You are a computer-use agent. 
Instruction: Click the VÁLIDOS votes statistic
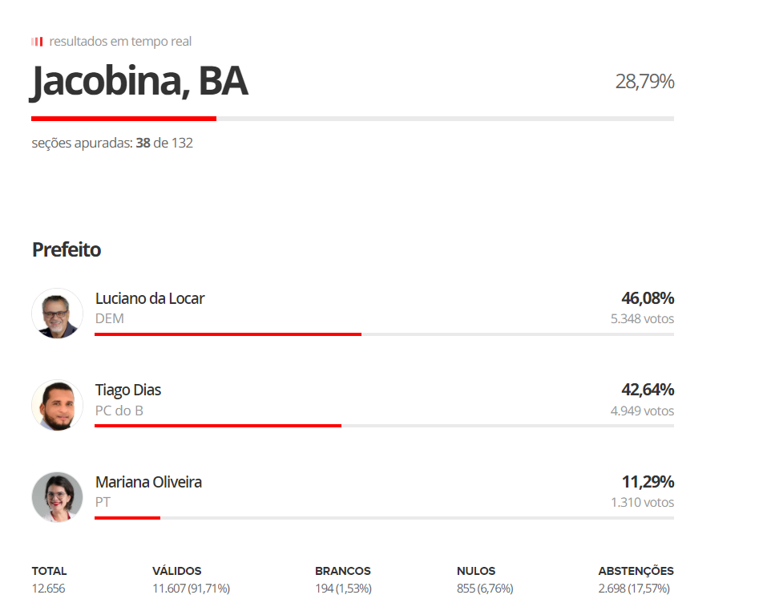191,580
